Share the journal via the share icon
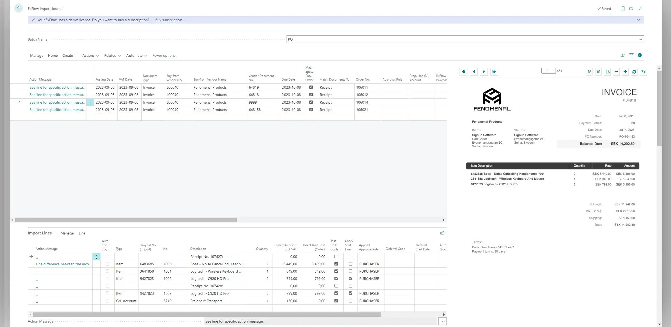Image resolution: width=671 pixels, height=327 pixels. point(623,55)
